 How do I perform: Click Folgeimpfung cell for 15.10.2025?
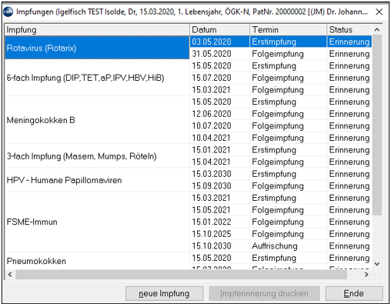tap(288, 234)
